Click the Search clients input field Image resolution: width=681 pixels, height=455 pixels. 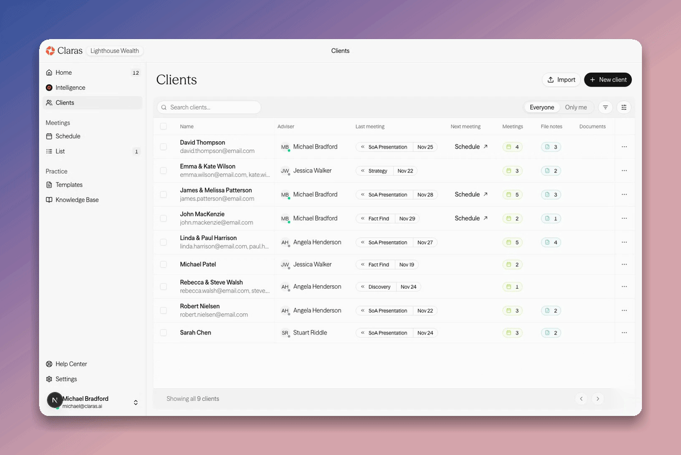pos(209,107)
